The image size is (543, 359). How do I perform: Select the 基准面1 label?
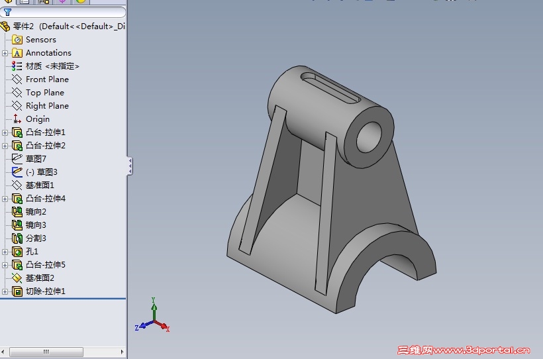tap(40, 185)
